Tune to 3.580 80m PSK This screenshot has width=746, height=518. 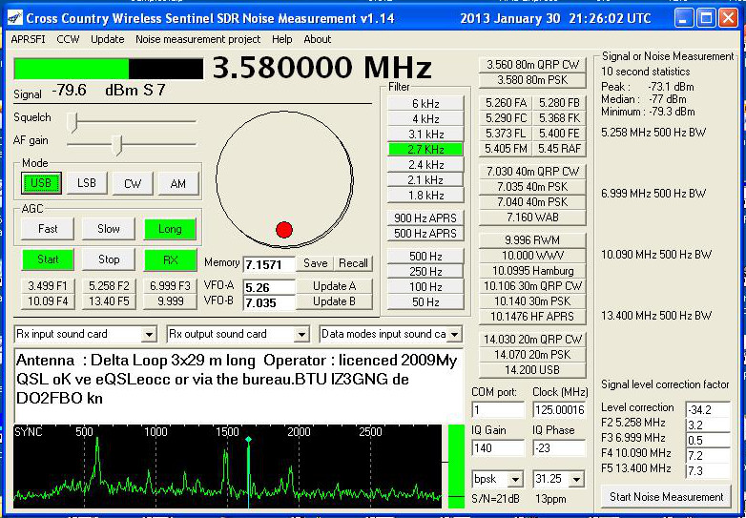(532, 80)
